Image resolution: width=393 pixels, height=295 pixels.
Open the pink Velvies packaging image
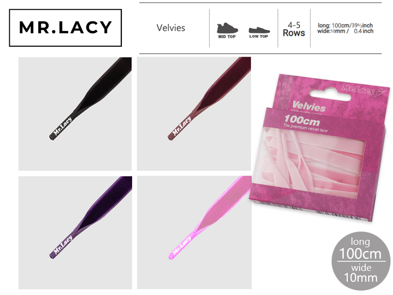click(x=320, y=147)
